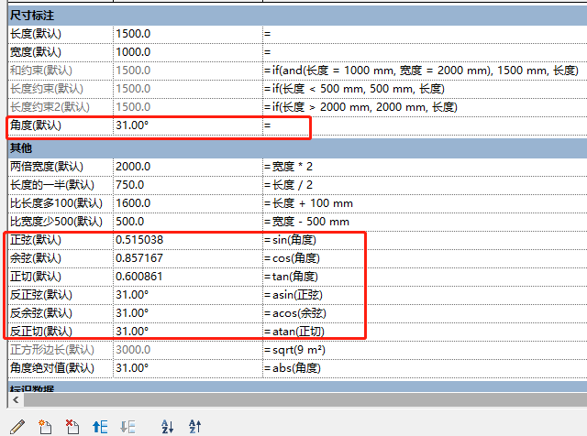Click the pencil Edit Parameter icon
Image resolution: width=587 pixels, height=436 pixels.
point(17,427)
